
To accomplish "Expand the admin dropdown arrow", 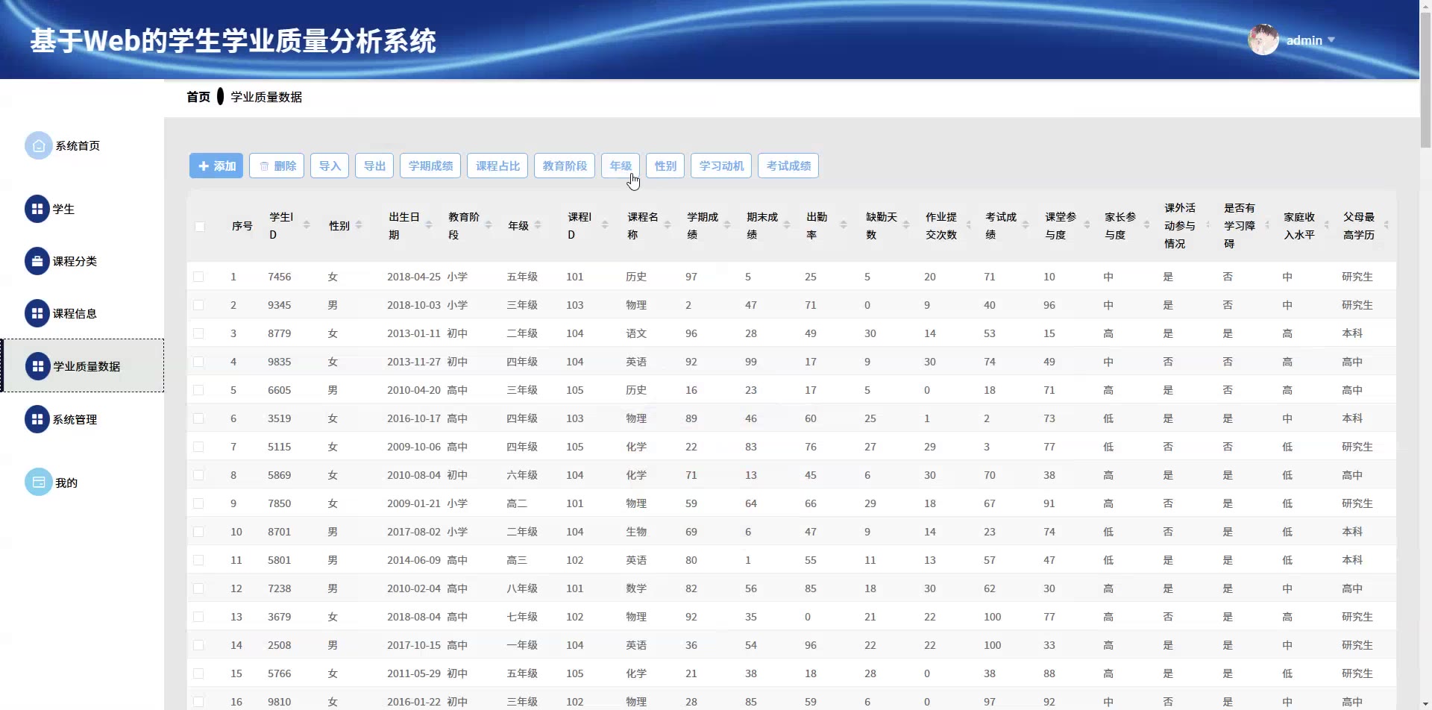I will pyautogui.click(x=1331, y=40).
